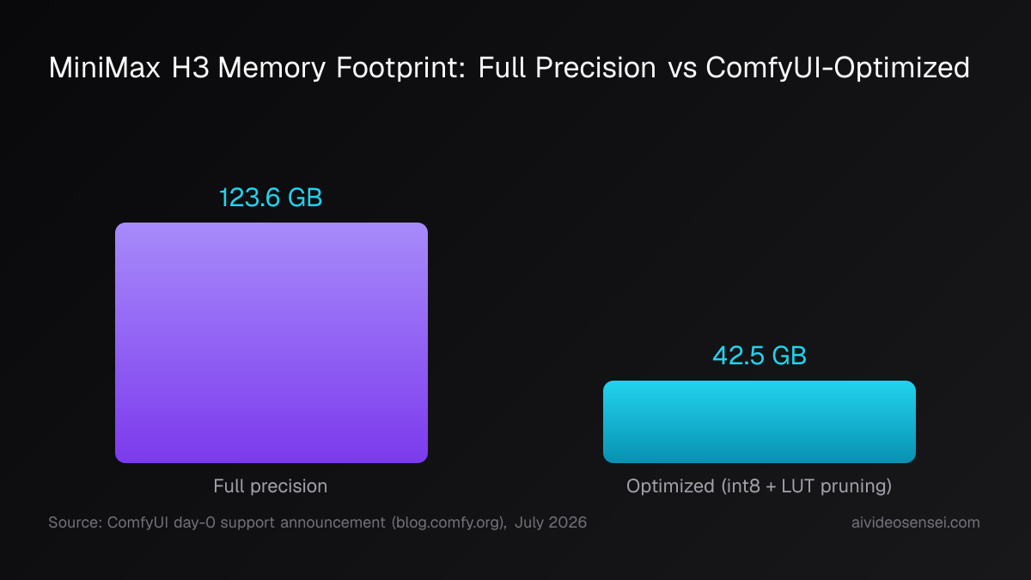This screenshot has height=580, width=1031.
Task: Click "ComfyUI day-0 support announcement" footer text
Action: [248, 522]
